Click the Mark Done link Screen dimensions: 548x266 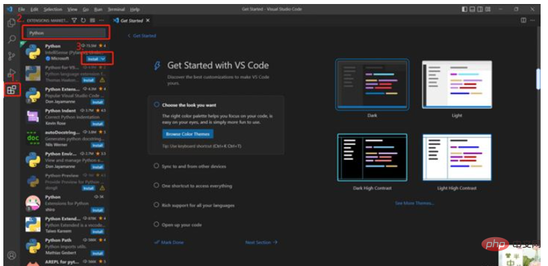coord(169,243)
